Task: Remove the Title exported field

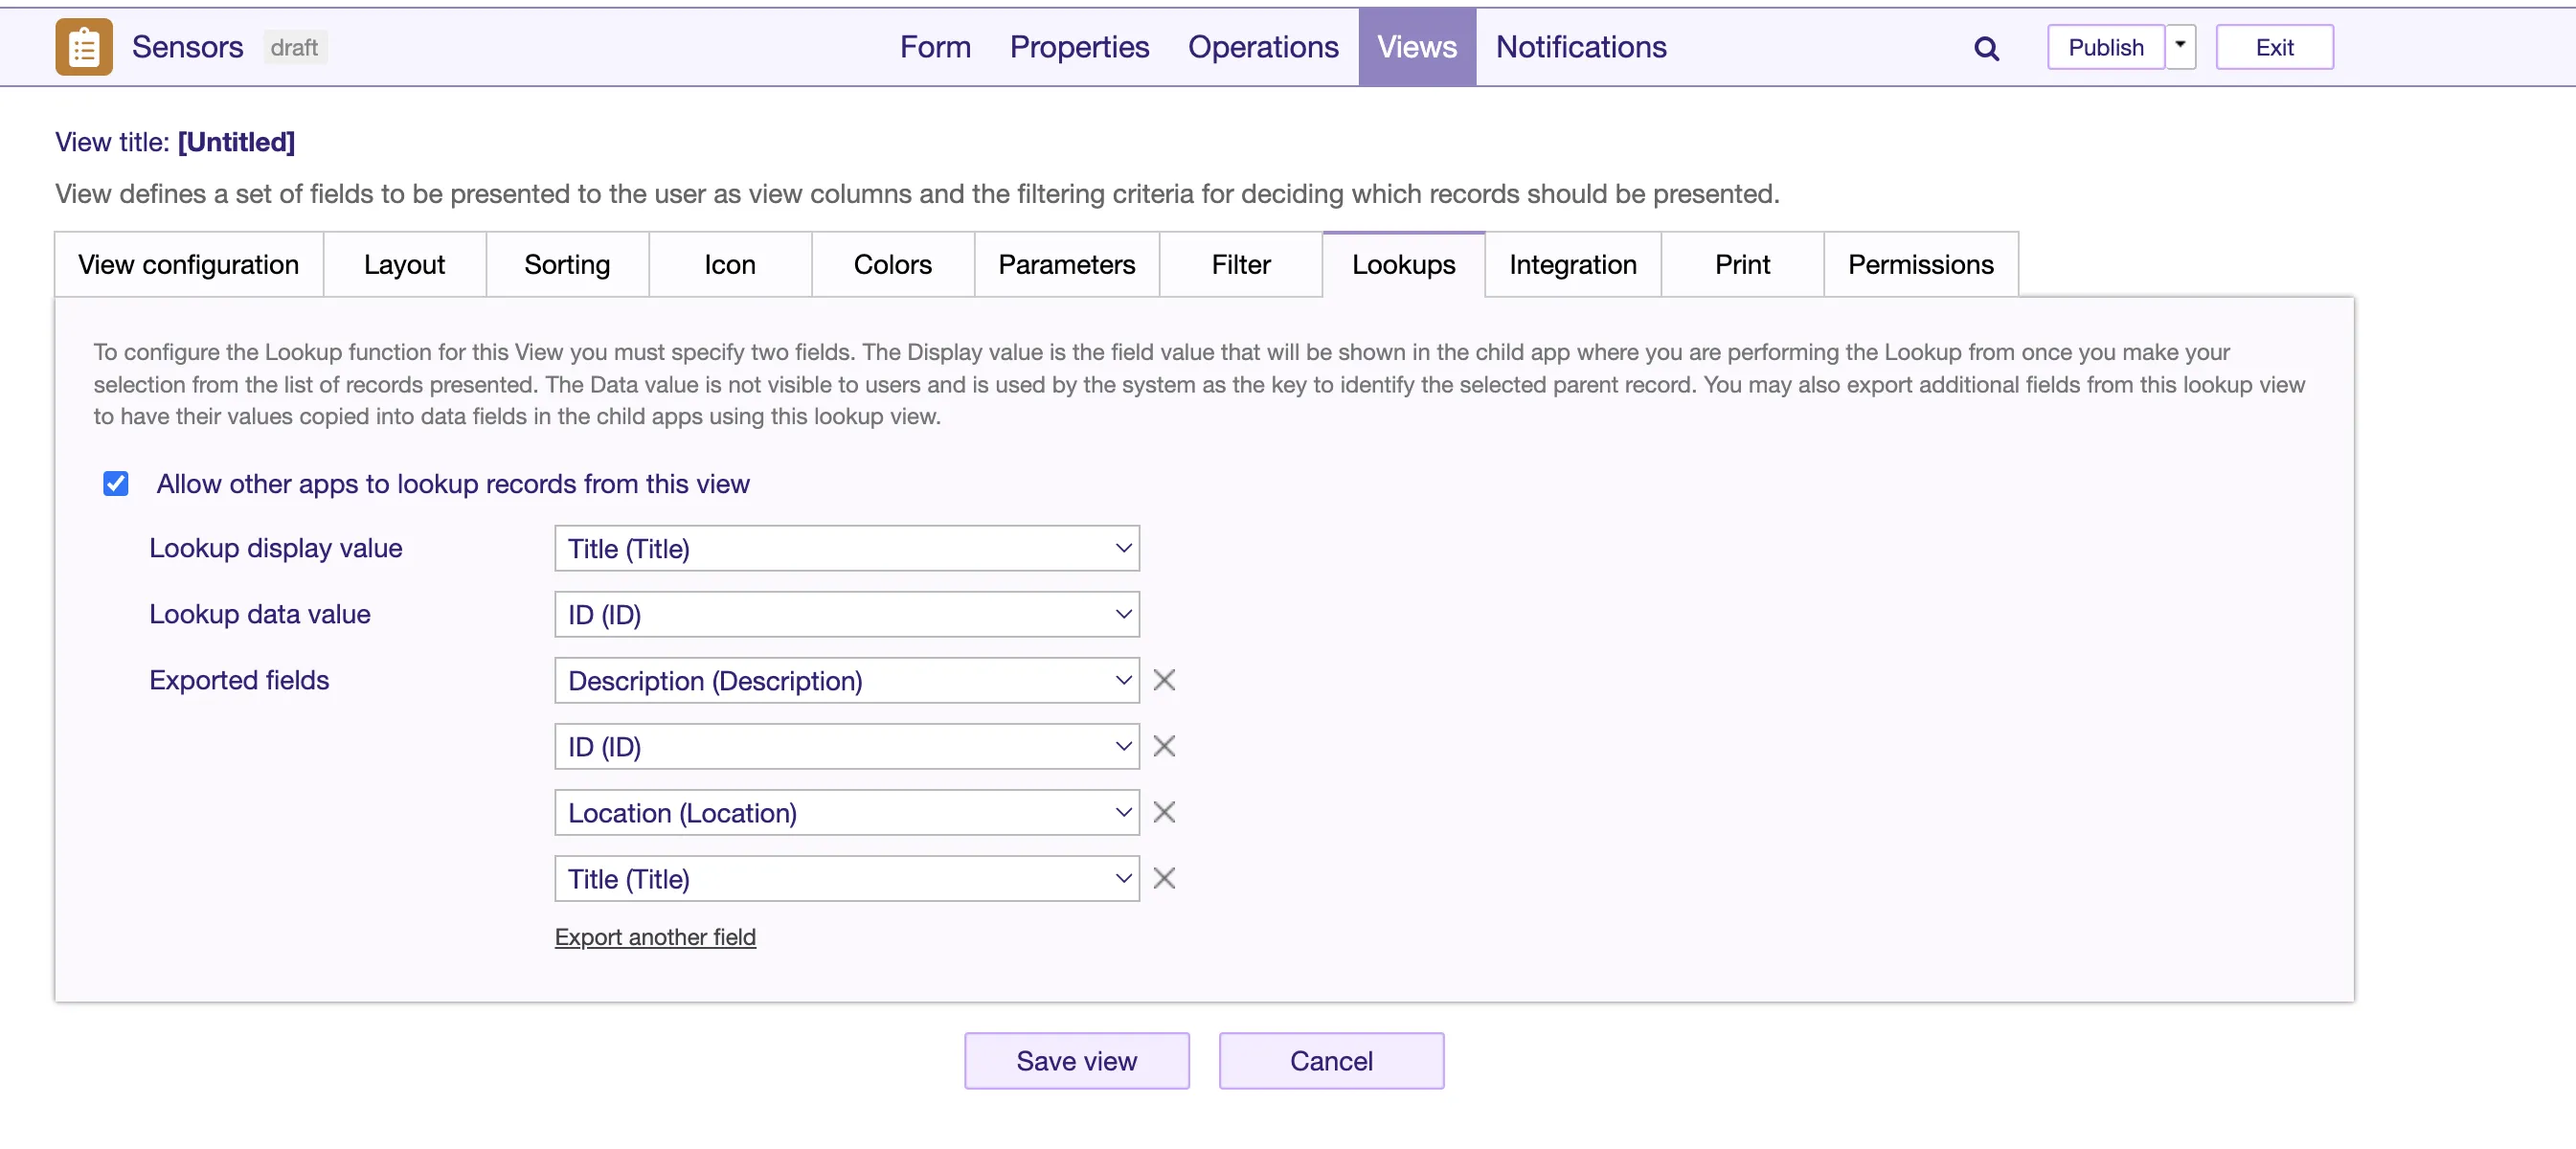Action: click(x=1163, y=878)
